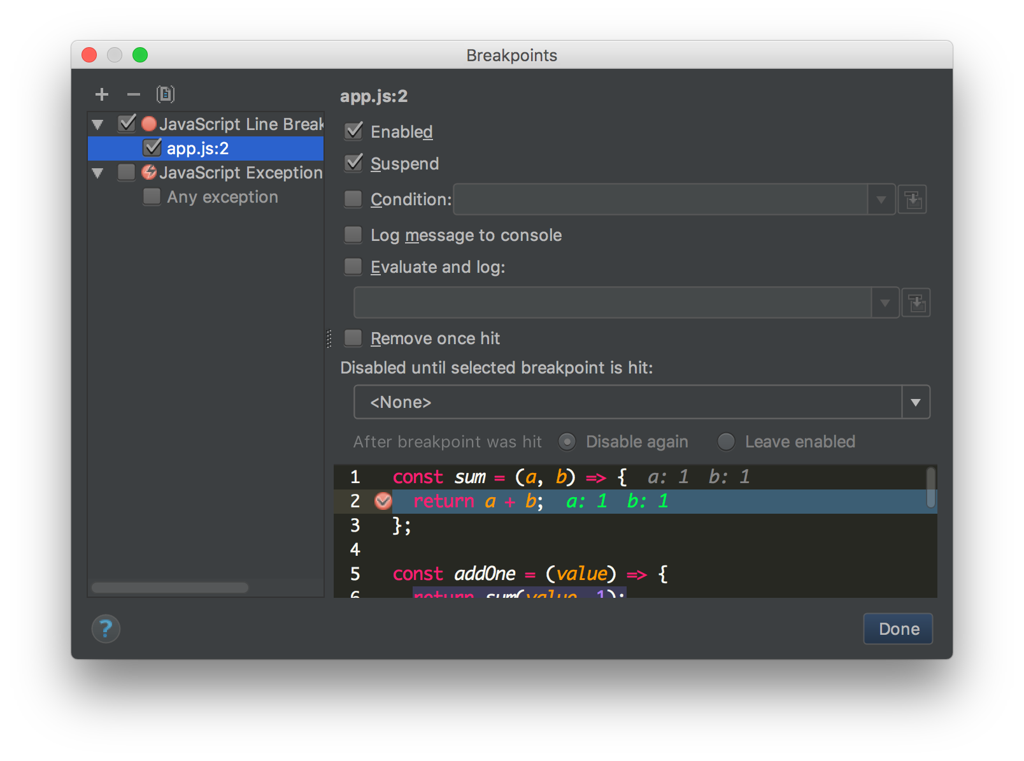Add a new breakpoint with the plus icon
The image size is (1024, 761).
pos(101,94)
